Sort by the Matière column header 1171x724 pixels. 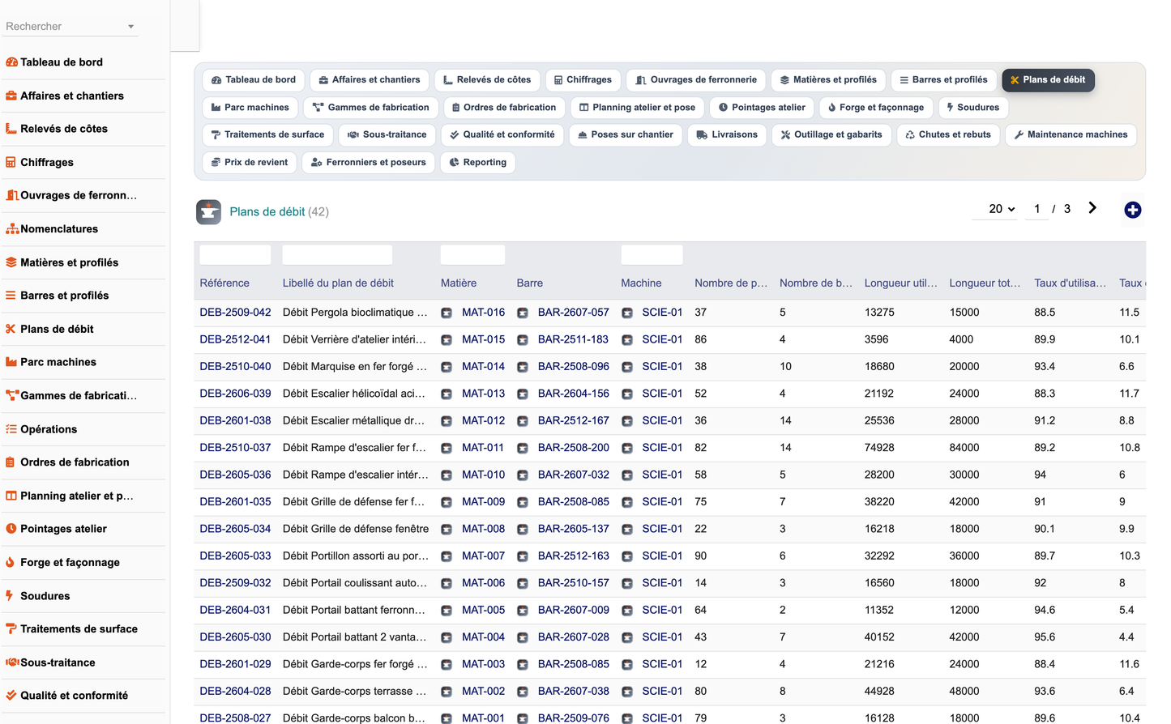(x=459, y=283)
